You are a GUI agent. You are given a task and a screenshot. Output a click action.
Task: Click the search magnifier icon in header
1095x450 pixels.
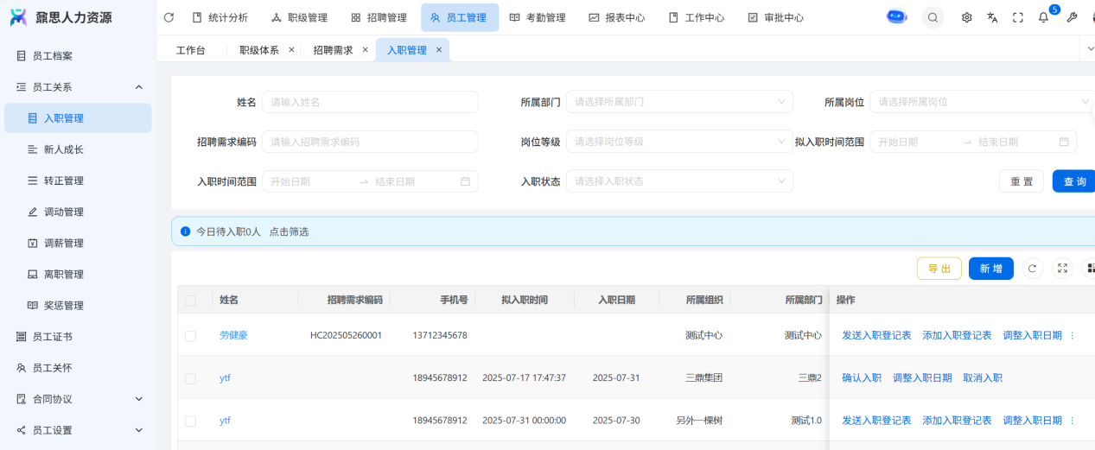[933, 17]
